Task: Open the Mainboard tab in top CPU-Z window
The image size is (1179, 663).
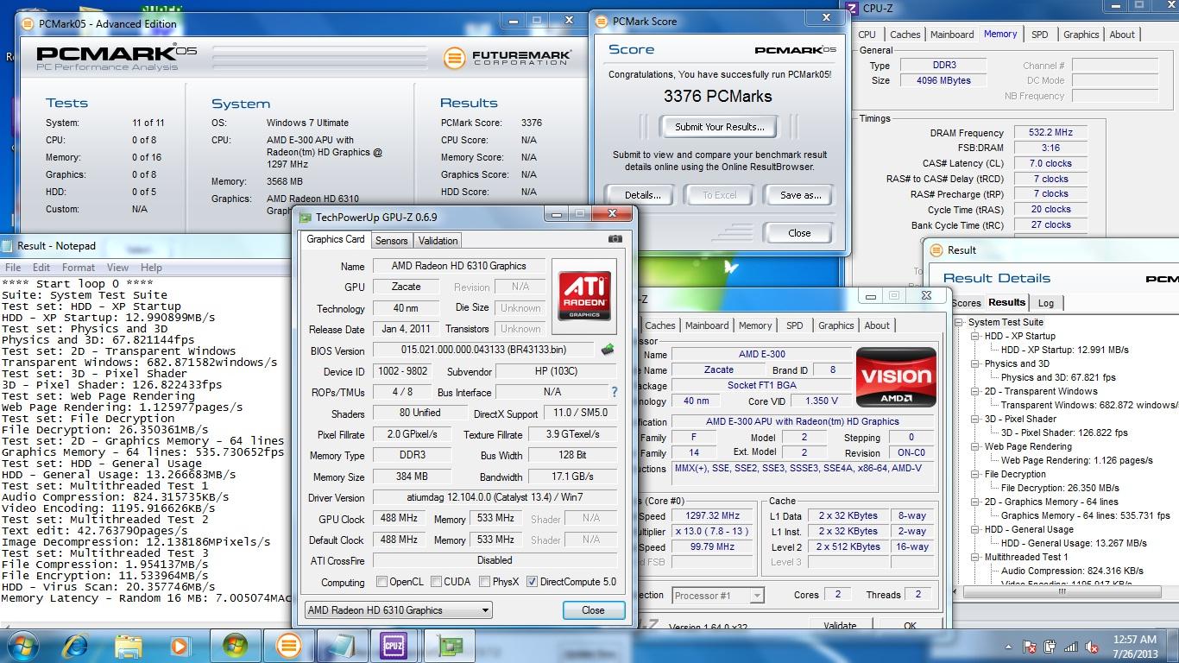Action: pos(952,35)
